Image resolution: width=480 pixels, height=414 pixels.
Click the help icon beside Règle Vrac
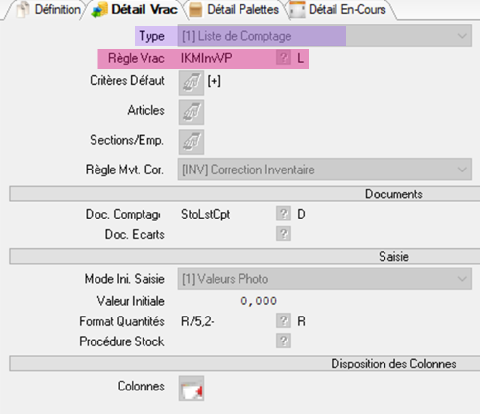point(283,59)
